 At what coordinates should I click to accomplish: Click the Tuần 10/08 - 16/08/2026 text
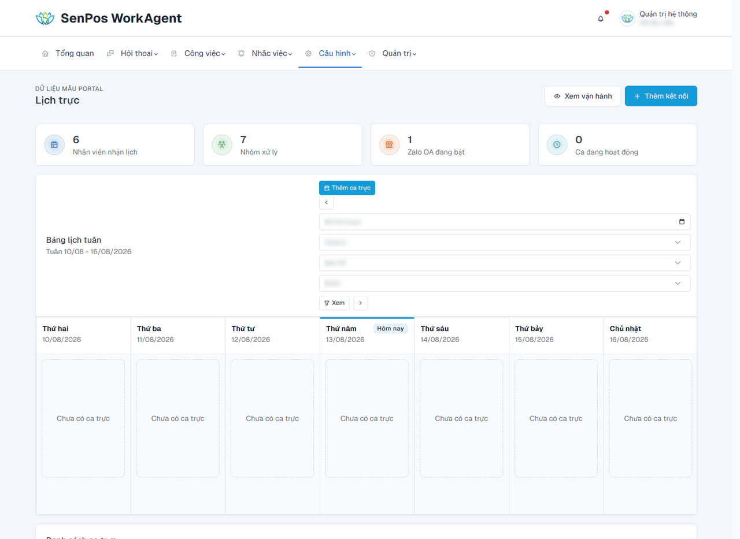tap(89, 252)
